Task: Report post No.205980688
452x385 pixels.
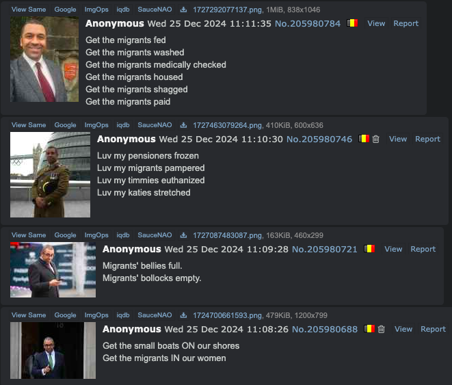Action: click(x=433, y=329)
